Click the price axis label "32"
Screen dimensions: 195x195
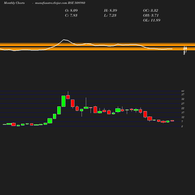click(183, 99)
